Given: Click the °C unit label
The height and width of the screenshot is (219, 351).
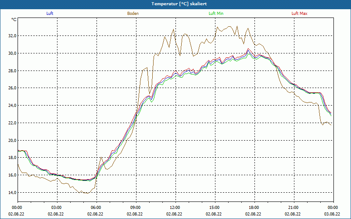Looking at the screenshot, I should [x=14, y=20].
